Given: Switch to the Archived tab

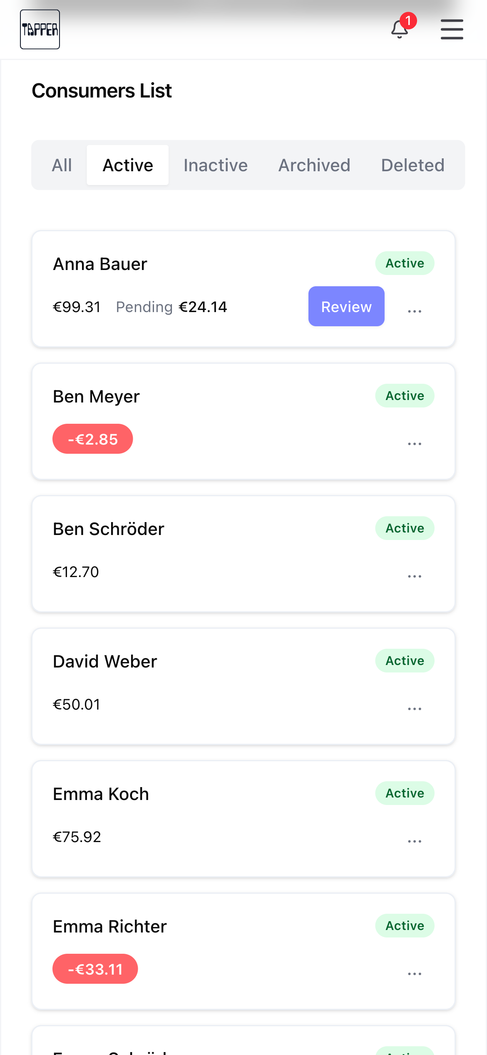Looking at the screenshot, I should click(314, 165).
